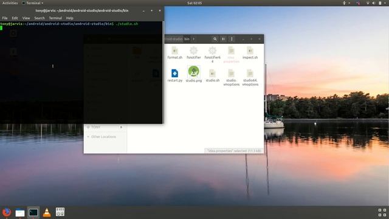This screenshot has width=389, height=219.
Task: Select the fsnotifier file
Action: click(x=193, y=53)
